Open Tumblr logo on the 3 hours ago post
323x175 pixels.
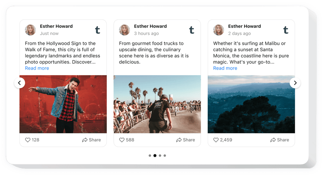(191, 30)
